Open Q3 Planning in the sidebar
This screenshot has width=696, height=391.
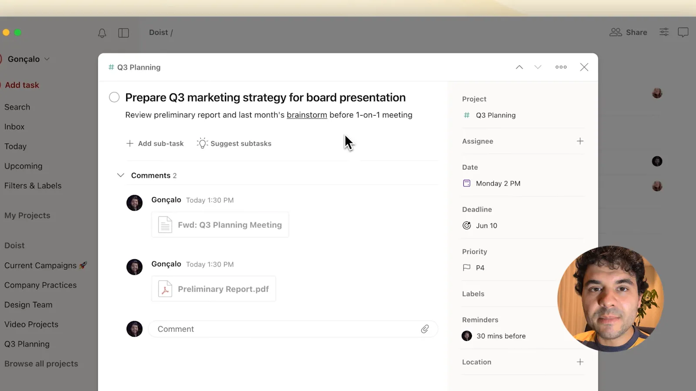[27, 344]
